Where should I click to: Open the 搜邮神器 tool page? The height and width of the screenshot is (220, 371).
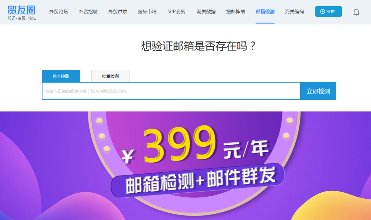point(235,12)
